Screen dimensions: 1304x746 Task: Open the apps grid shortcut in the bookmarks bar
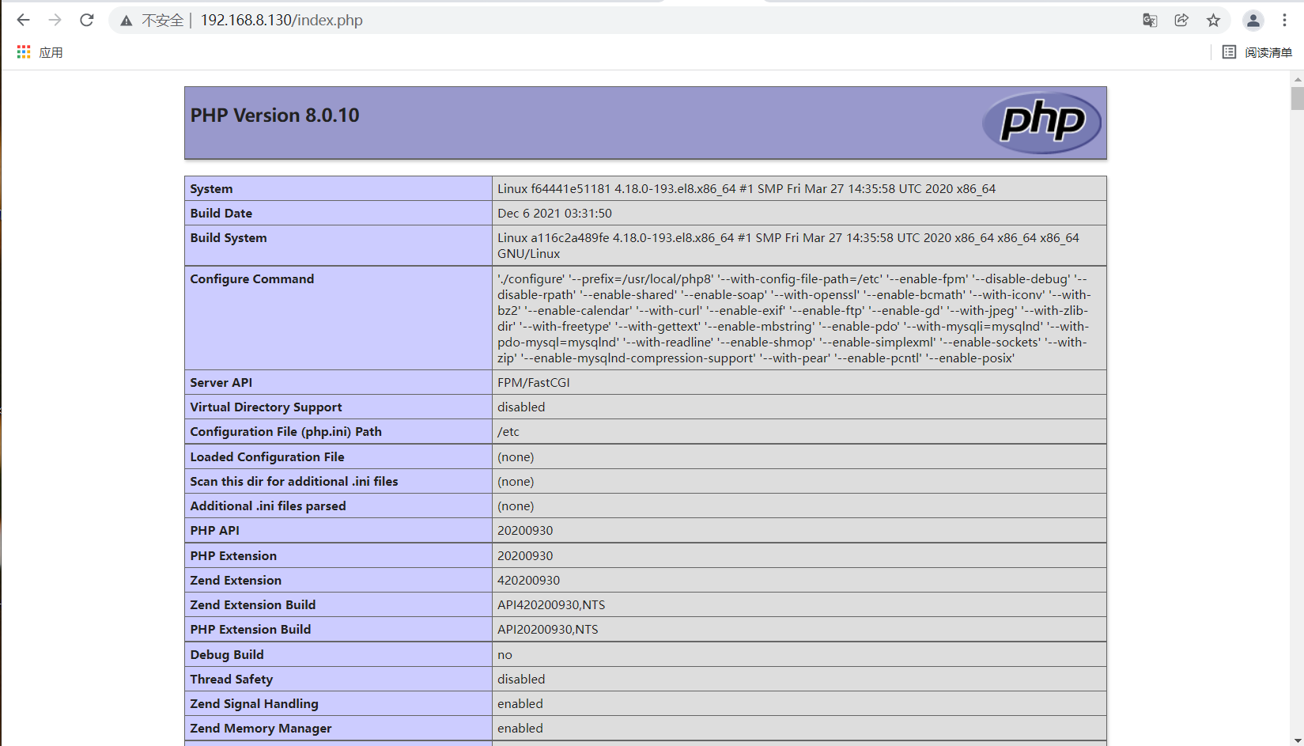point(24,52)
